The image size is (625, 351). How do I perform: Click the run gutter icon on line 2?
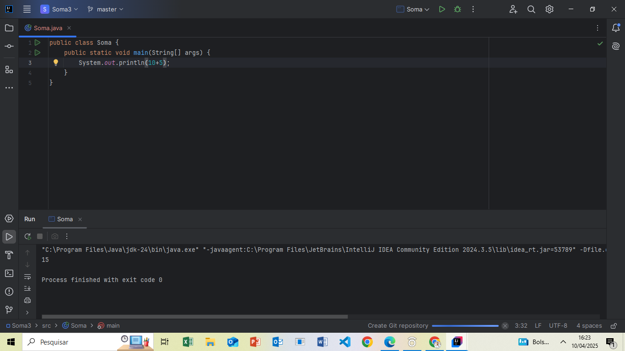38,53
